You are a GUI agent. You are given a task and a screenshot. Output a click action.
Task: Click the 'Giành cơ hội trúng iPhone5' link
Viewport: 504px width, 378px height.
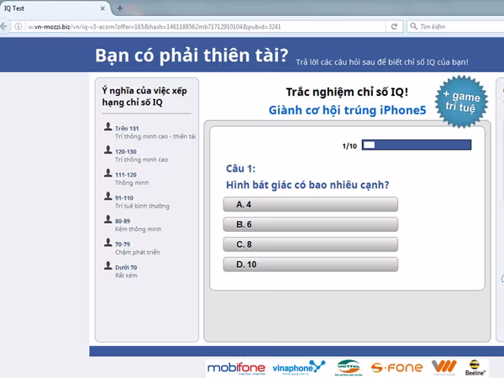(x=347, y=110)
